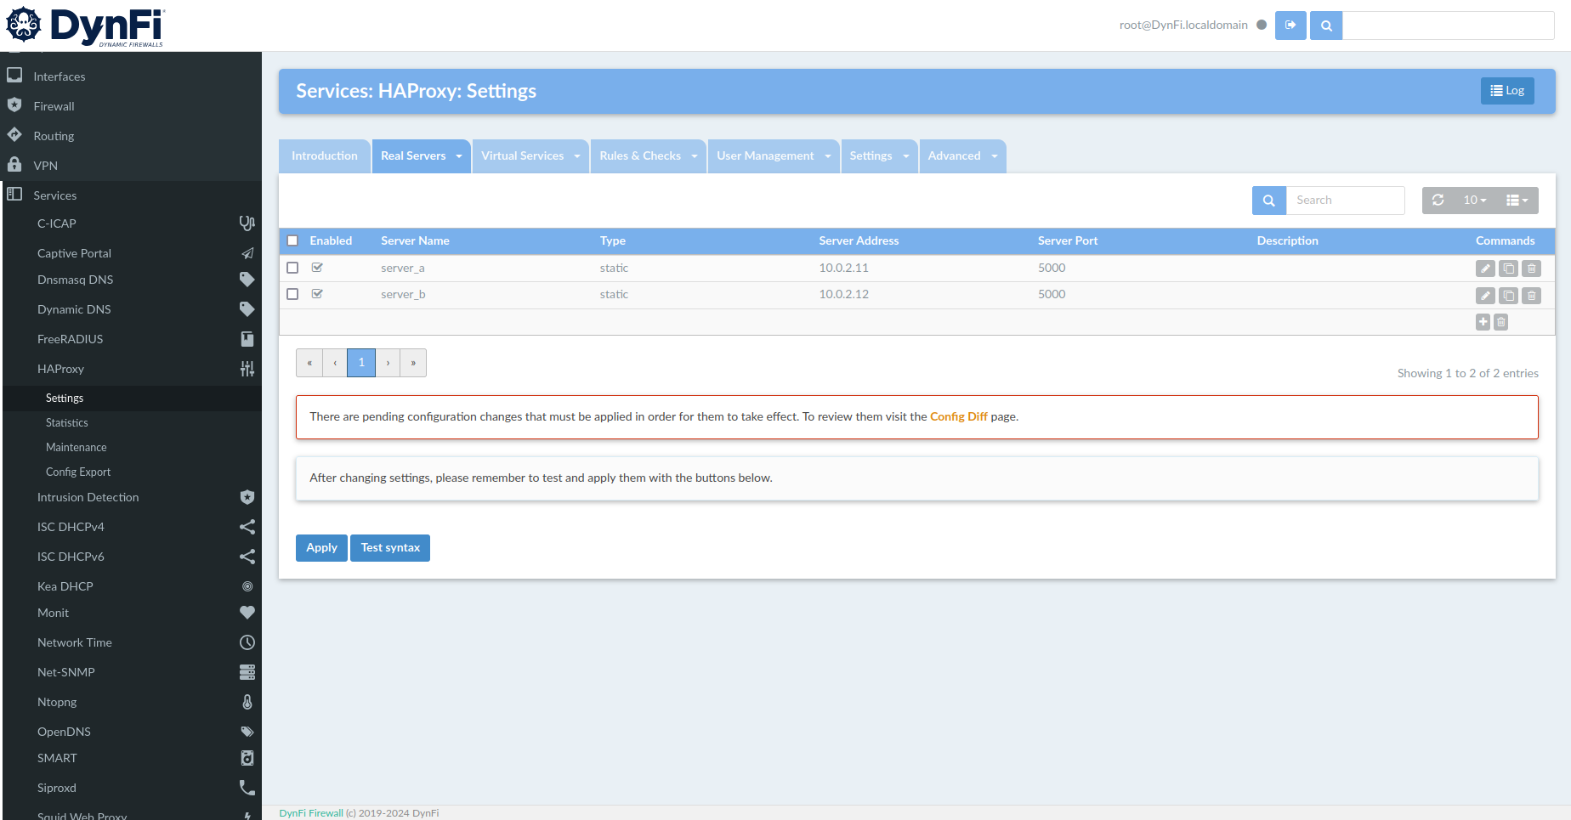The height and width of the screenshot is (820, 1571).
Task: Click the top header search input
Action: point(1449,25)
